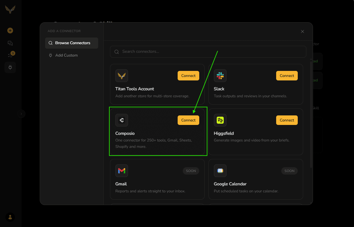
Task: Close the Add a Connector dialog
Action: tap(303, 31)
